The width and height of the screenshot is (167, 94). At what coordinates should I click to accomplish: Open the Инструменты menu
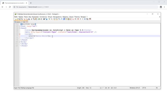coord(57,17)
